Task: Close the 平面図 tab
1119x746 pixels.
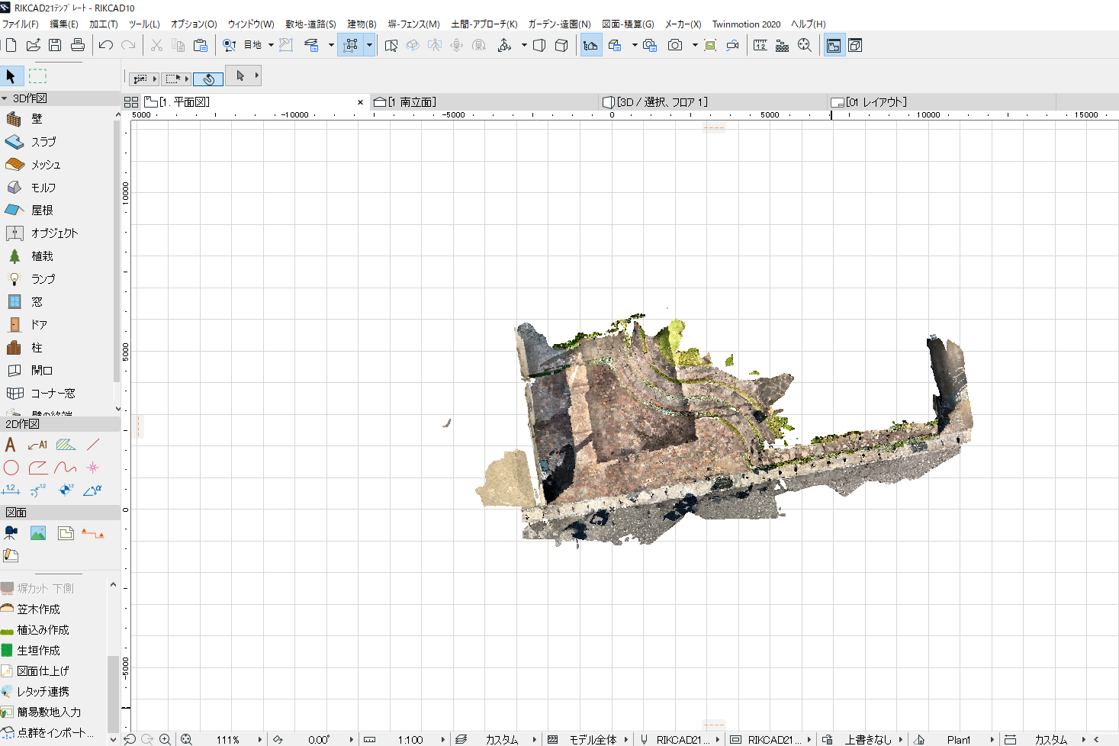Action: 361,102
